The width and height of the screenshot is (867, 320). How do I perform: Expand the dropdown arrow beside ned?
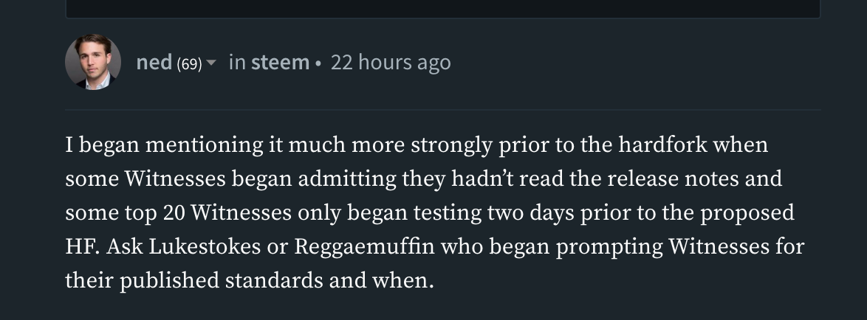tap(211, 63)
